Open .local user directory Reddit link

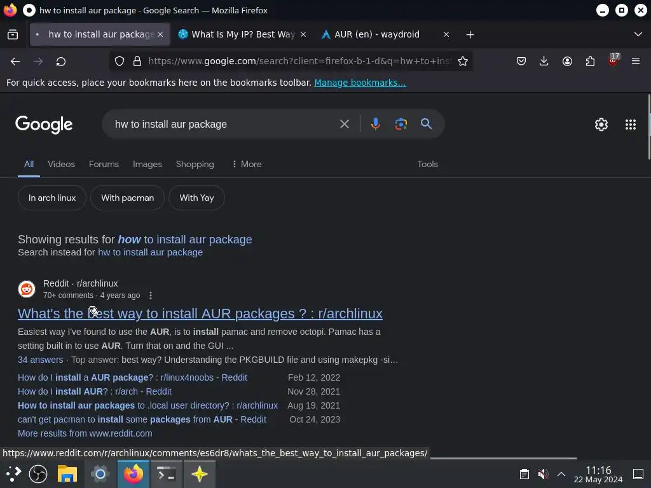[x=147, y=405]
